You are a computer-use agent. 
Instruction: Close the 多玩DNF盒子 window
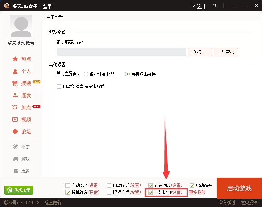tap(256, 6)
